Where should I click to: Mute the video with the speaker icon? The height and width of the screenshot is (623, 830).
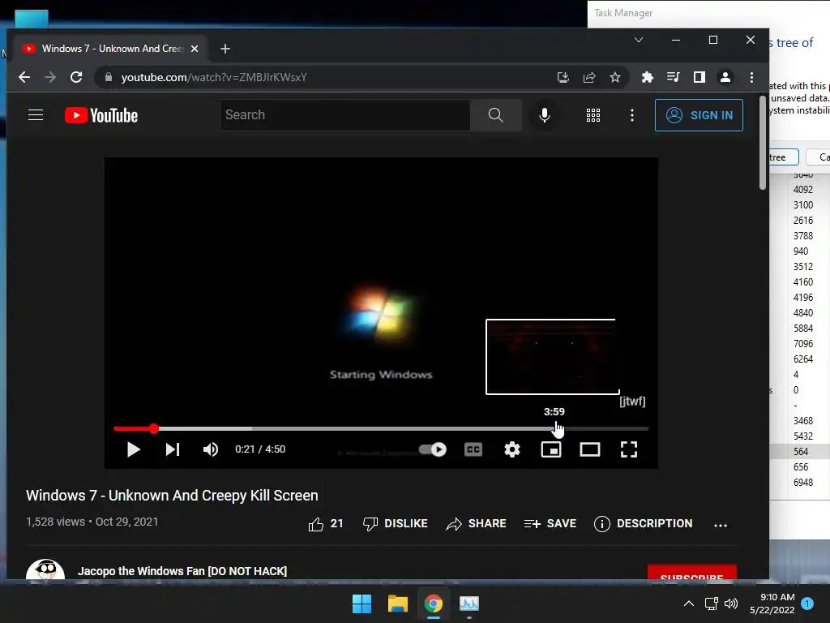coord(210,449)
